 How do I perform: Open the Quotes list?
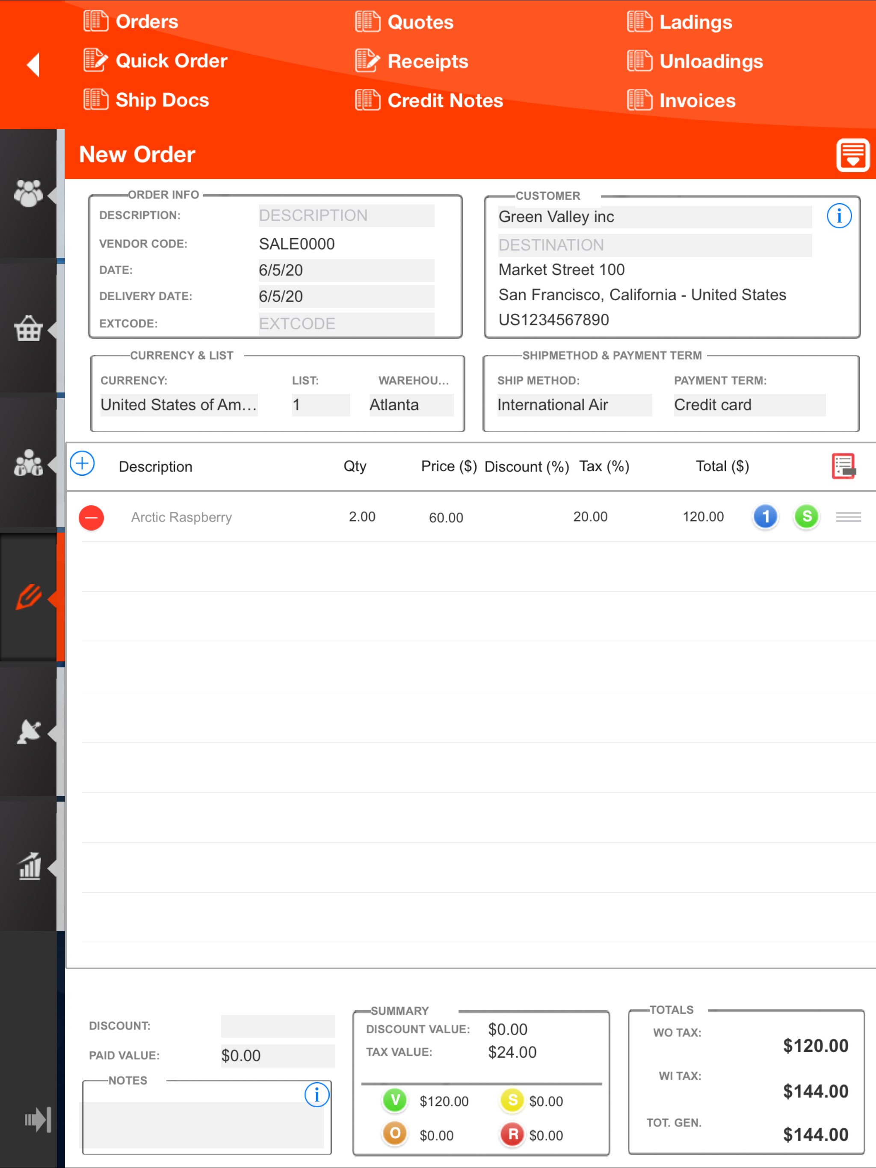pyautogui.click(x=404, y=22)
